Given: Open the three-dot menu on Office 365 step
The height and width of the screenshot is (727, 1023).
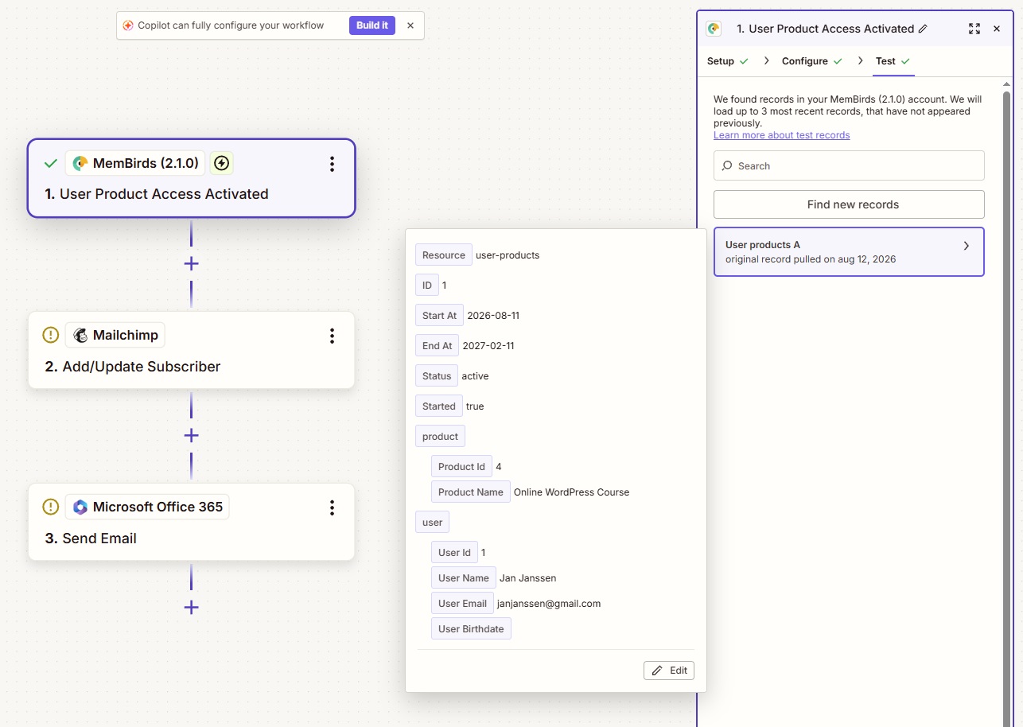Looking at the screenshot, I should coord(332,507).
